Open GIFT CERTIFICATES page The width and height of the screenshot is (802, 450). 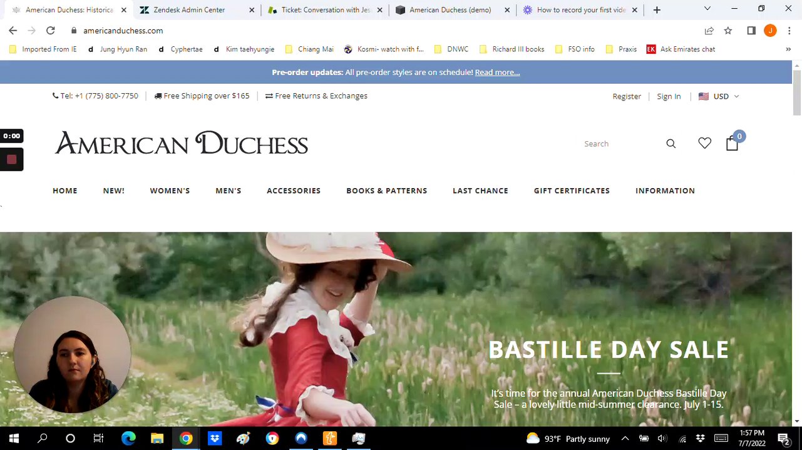pyautogui.click(x=572, y=191)
